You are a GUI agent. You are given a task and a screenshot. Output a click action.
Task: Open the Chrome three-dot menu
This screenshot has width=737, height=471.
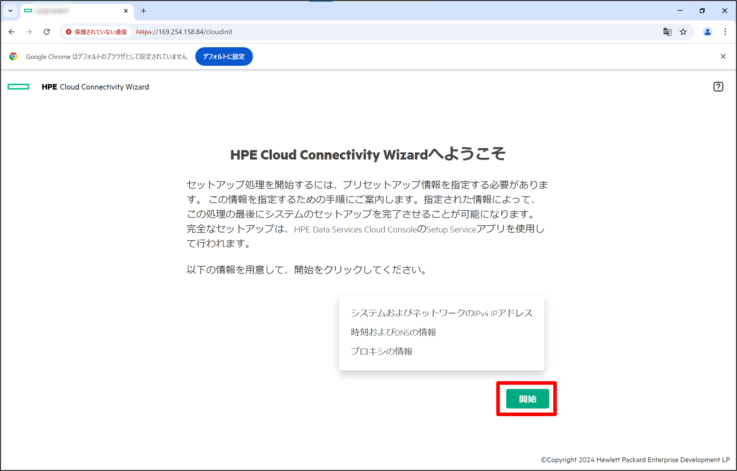[725, 32]
